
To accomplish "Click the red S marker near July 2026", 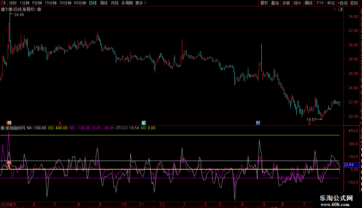I will coord(309,124).
